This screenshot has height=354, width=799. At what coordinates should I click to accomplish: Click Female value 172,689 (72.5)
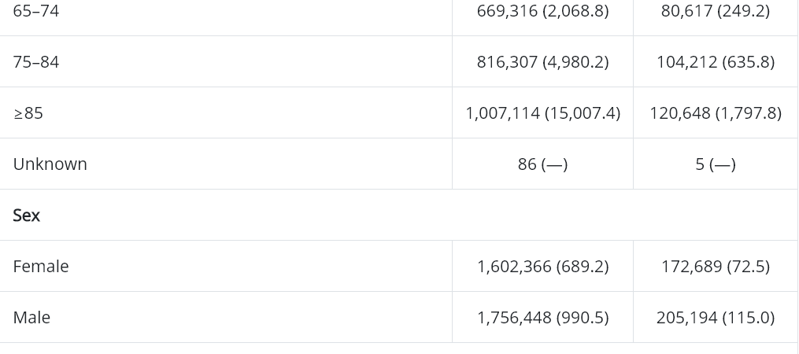pyautogui.click(x=715, y=266)
